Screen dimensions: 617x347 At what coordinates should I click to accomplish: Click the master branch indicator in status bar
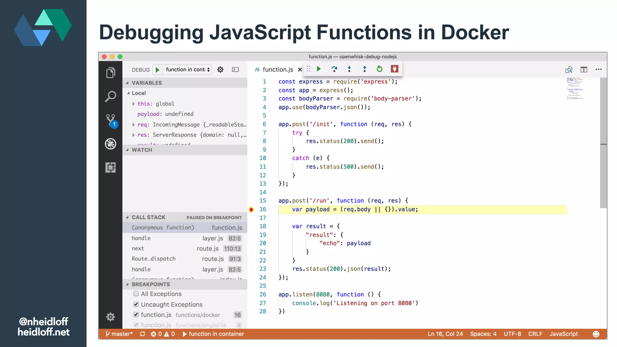[119, 334]
